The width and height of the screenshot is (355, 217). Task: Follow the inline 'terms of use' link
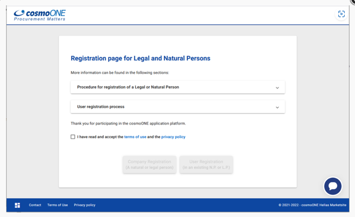pos(135,137)
